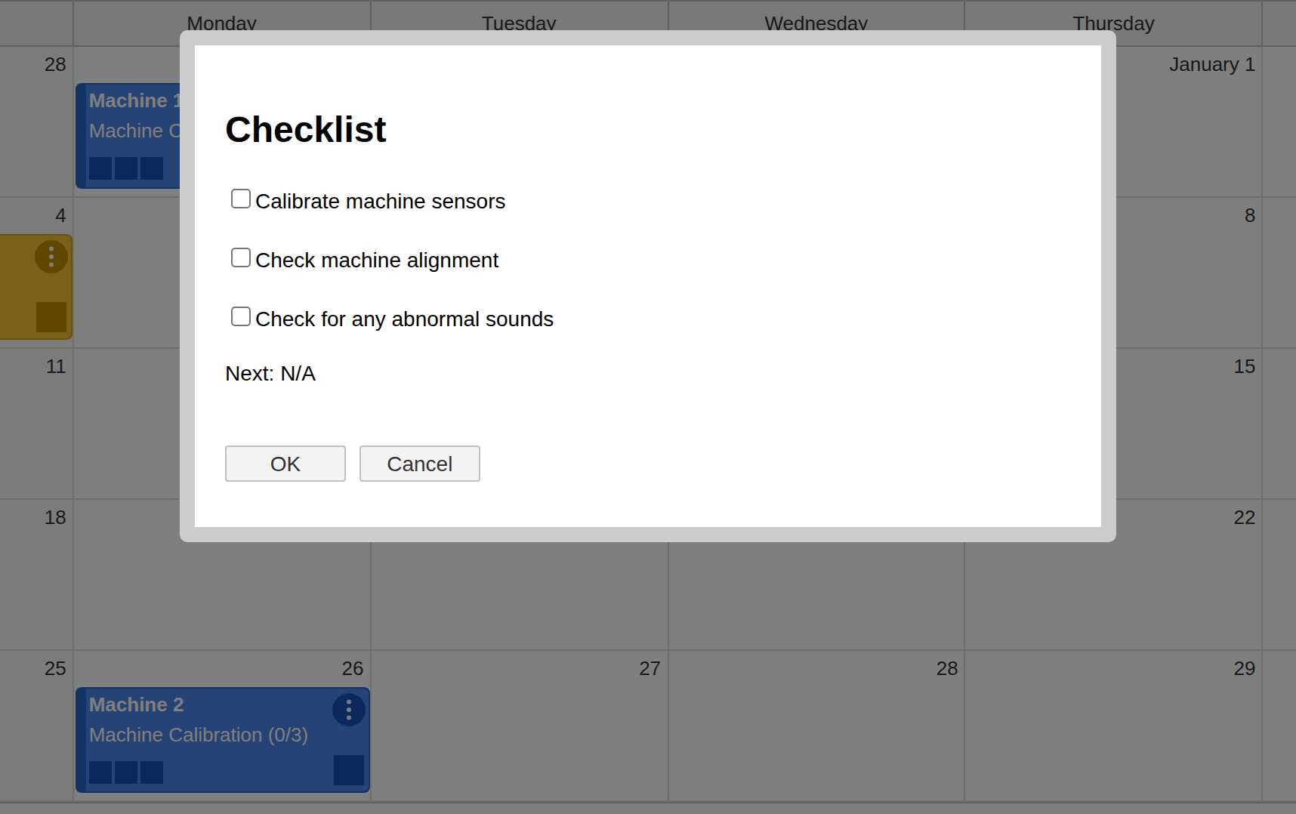The image size is (1296, 814).
Task: Click the third progress square on Machine 2 card
Action: point(150,772)
